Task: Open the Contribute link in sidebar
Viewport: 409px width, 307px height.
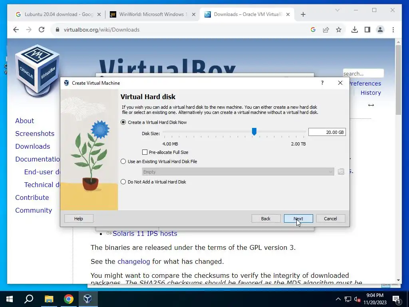Action: [32, 197]
